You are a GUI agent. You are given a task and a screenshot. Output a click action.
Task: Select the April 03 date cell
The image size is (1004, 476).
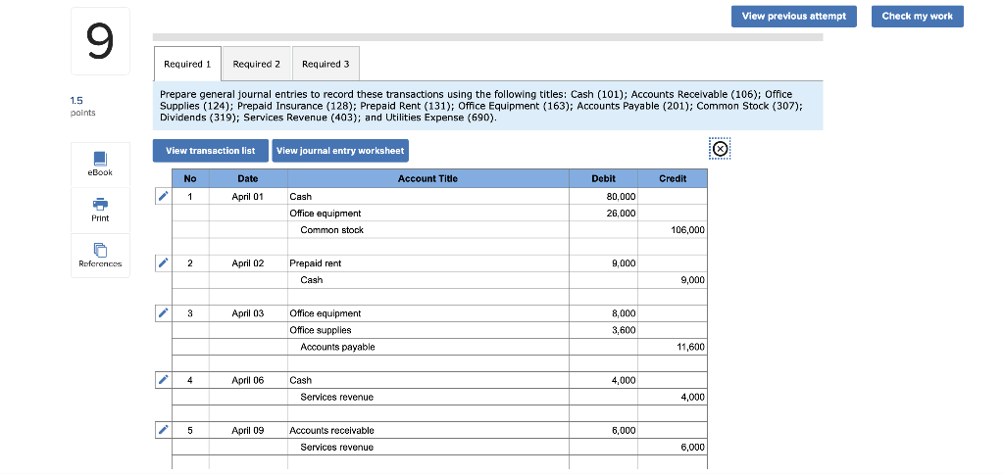coord(248,312)
